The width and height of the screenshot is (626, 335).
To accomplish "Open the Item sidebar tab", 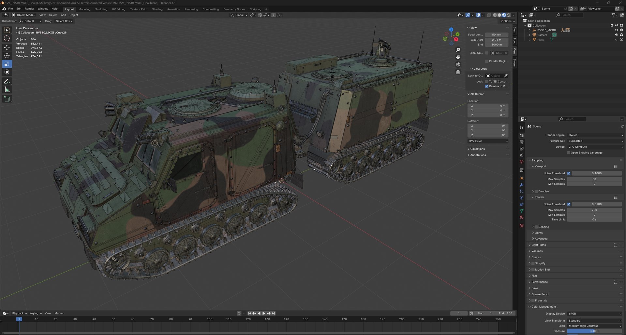I will [514, 30].
